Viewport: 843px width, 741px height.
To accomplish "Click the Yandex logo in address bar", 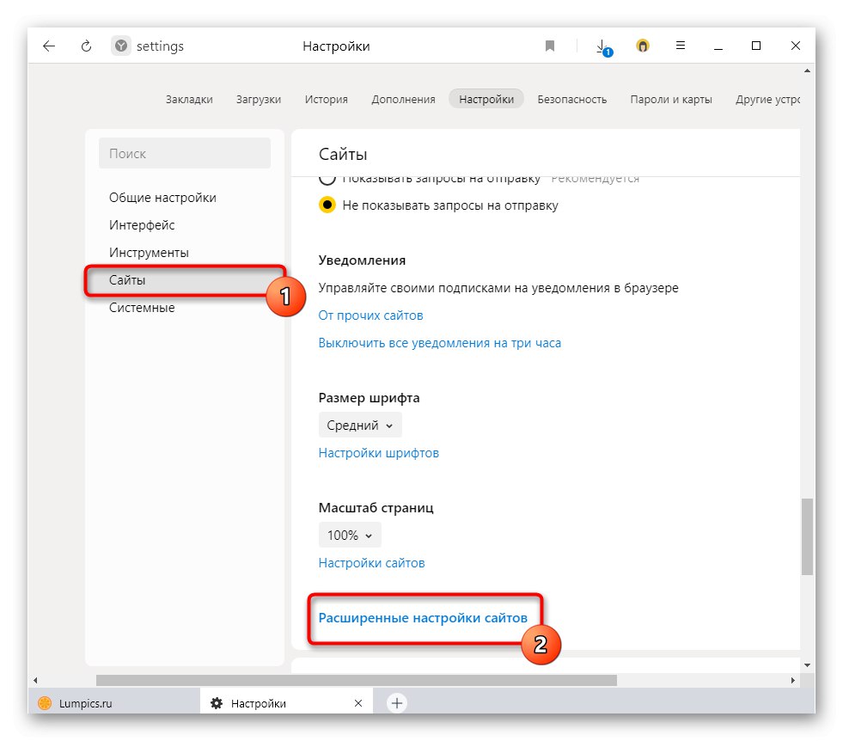I will coord(121,46).
